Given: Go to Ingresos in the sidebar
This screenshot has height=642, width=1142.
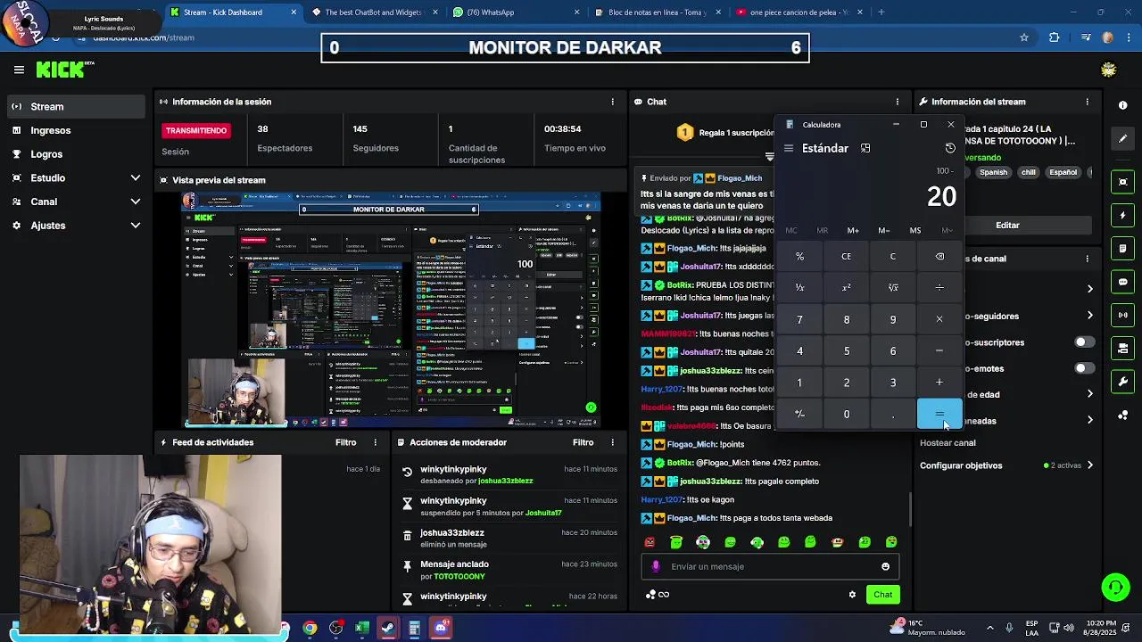Looking at the screenshot, I should [77, 131].
